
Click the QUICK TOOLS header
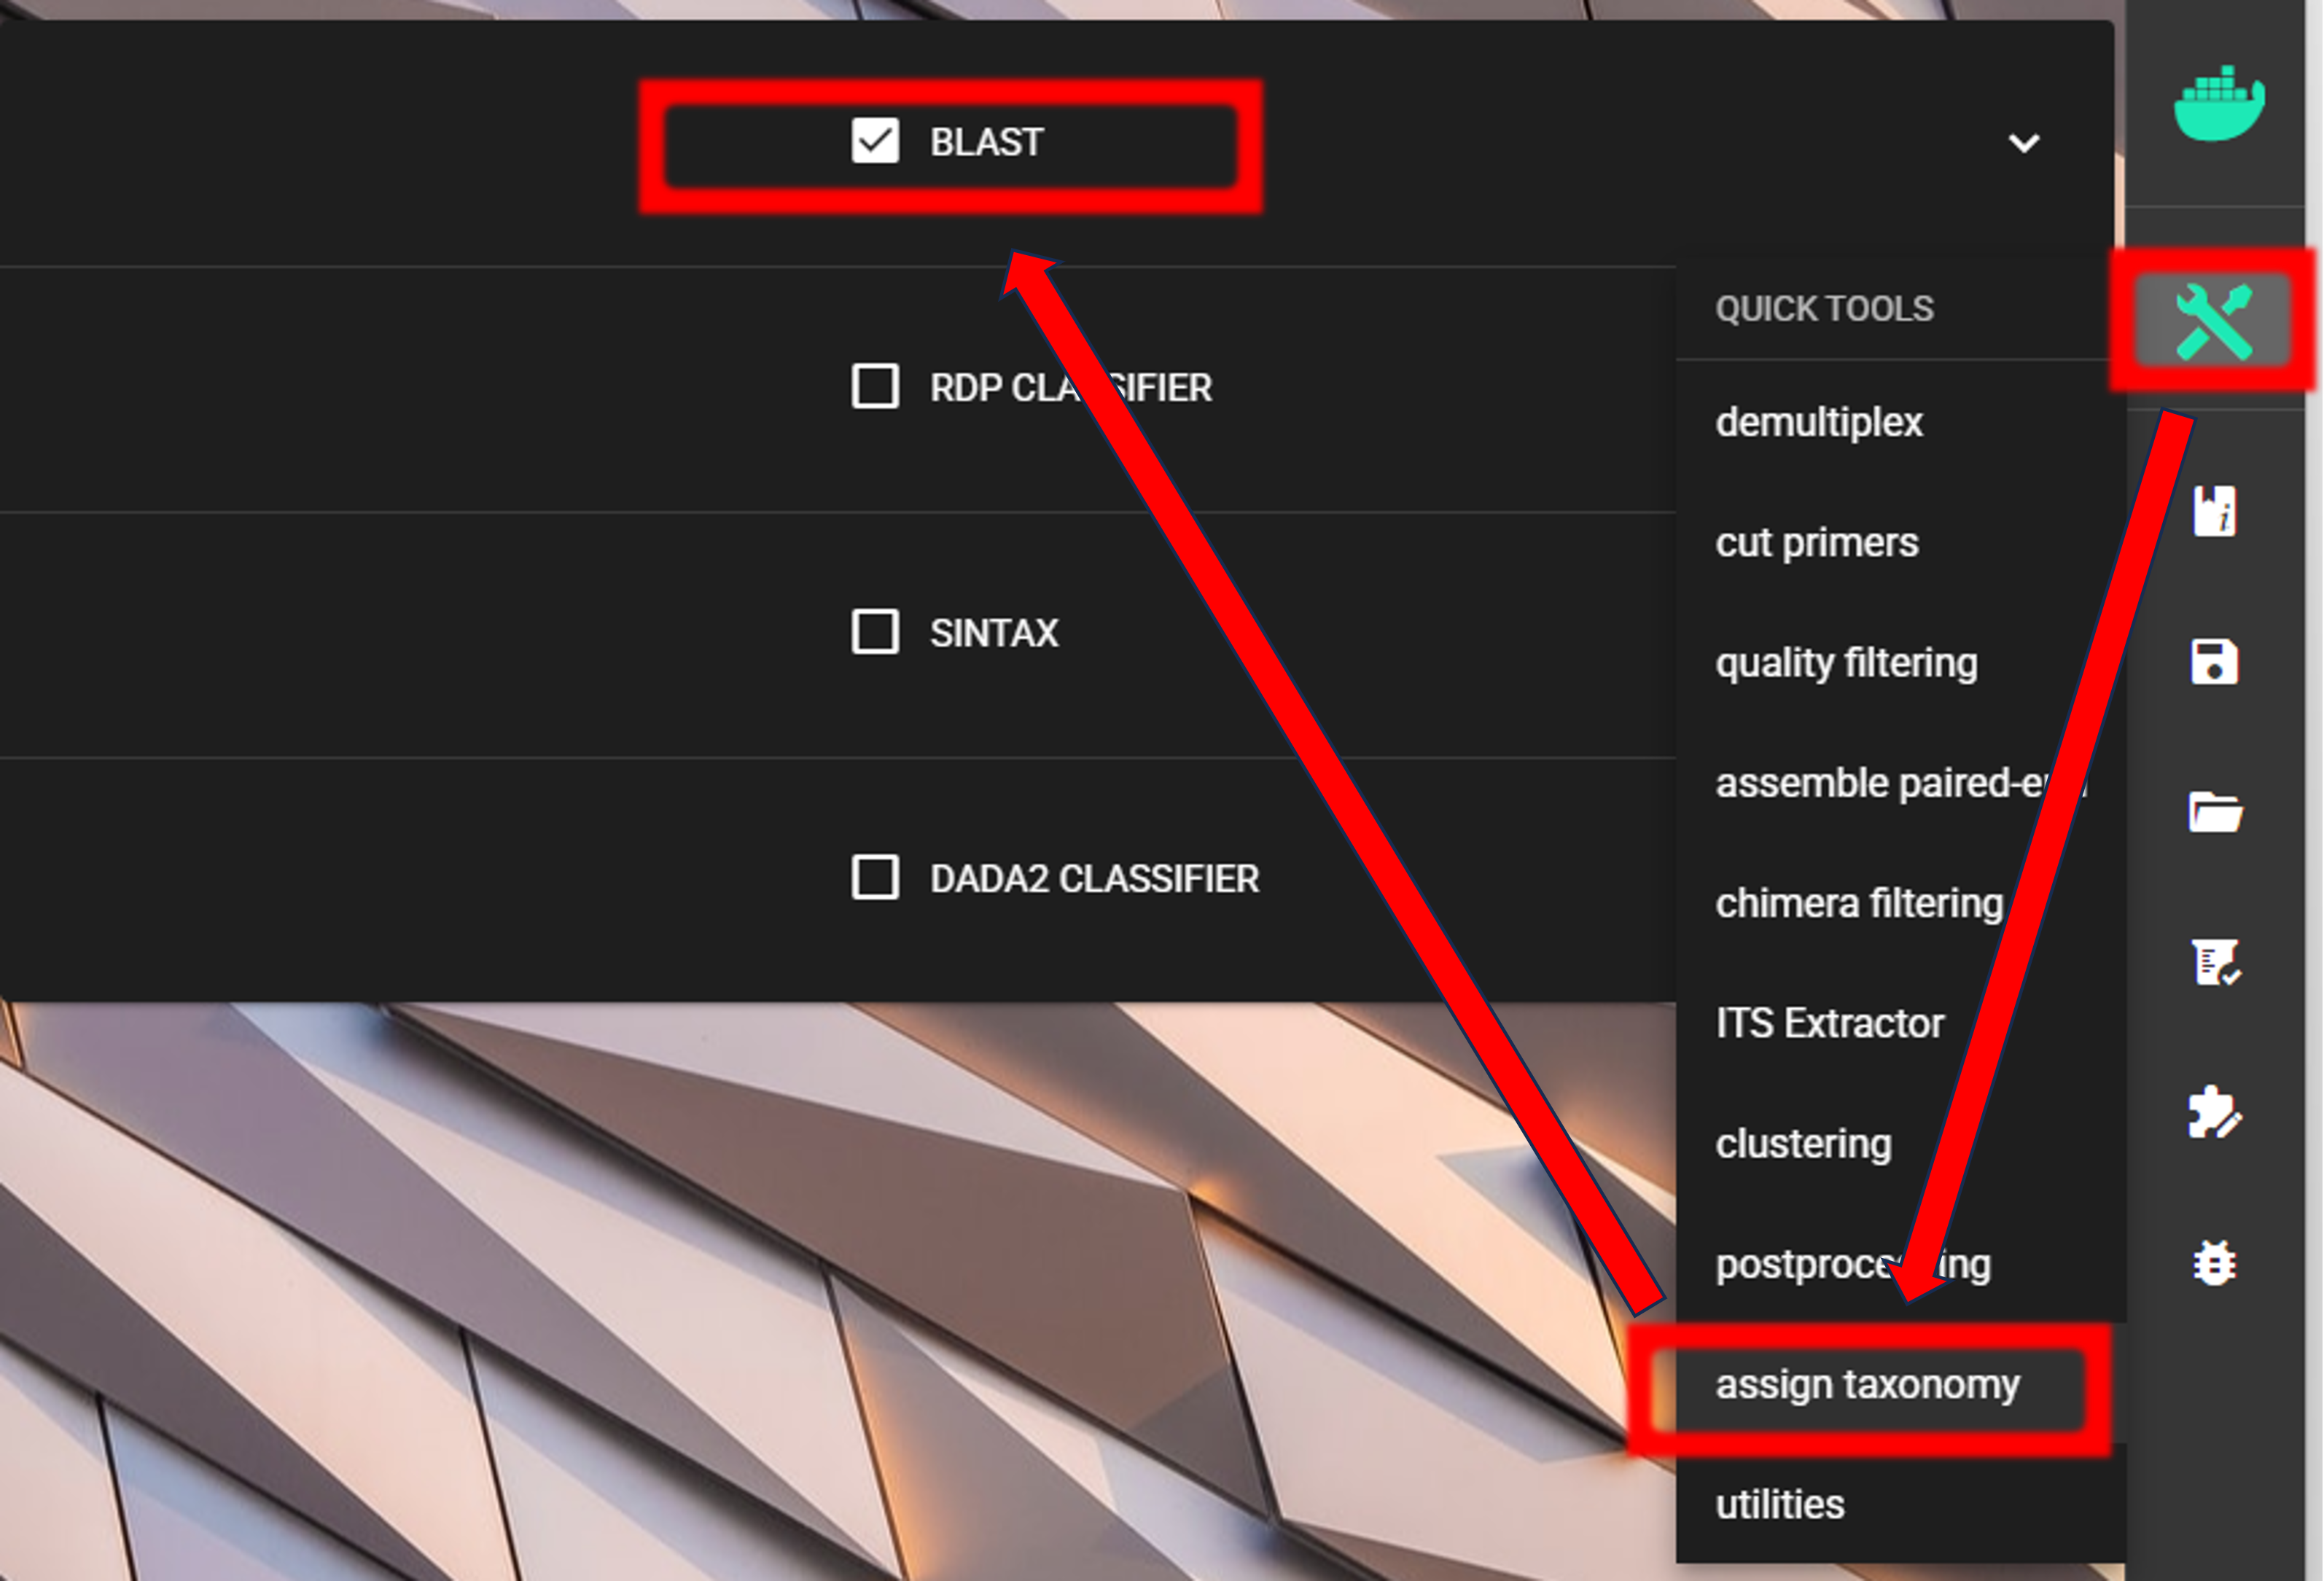(x=1824, y=309)
